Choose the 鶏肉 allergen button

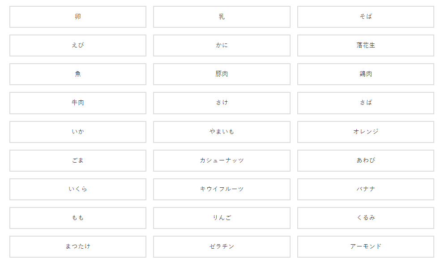pos(365,74)
